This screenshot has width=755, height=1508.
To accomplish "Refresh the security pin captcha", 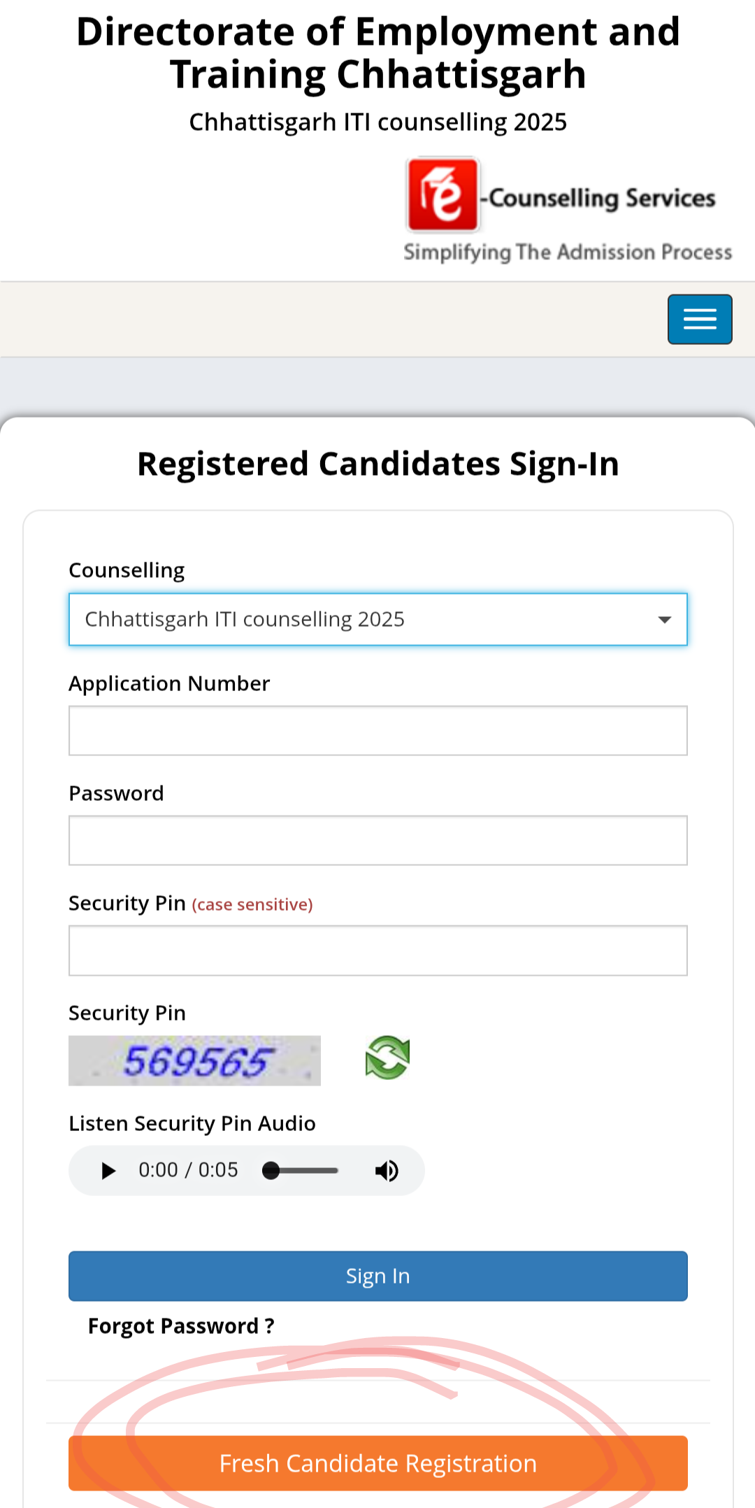I will (387, 1058).
